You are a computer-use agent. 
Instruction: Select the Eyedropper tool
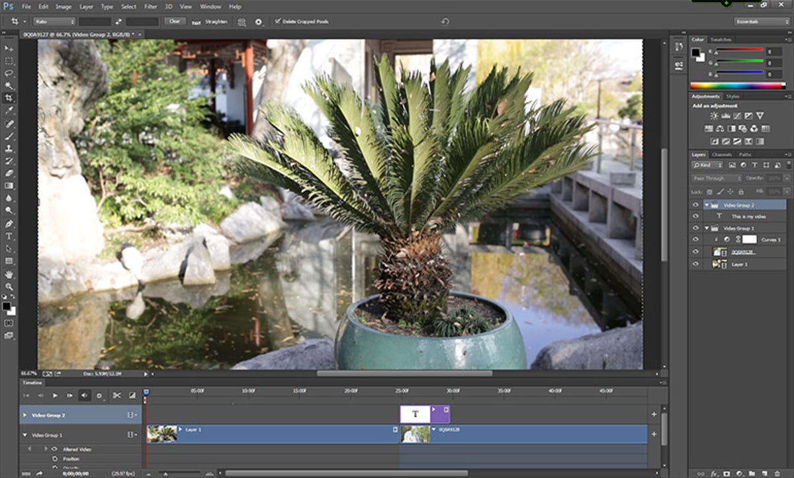pos(9,111)
